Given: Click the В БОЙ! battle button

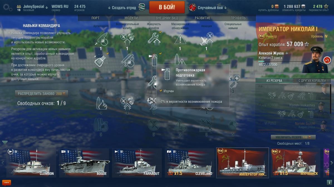Looking at the screenshot, I should point(167,7).
